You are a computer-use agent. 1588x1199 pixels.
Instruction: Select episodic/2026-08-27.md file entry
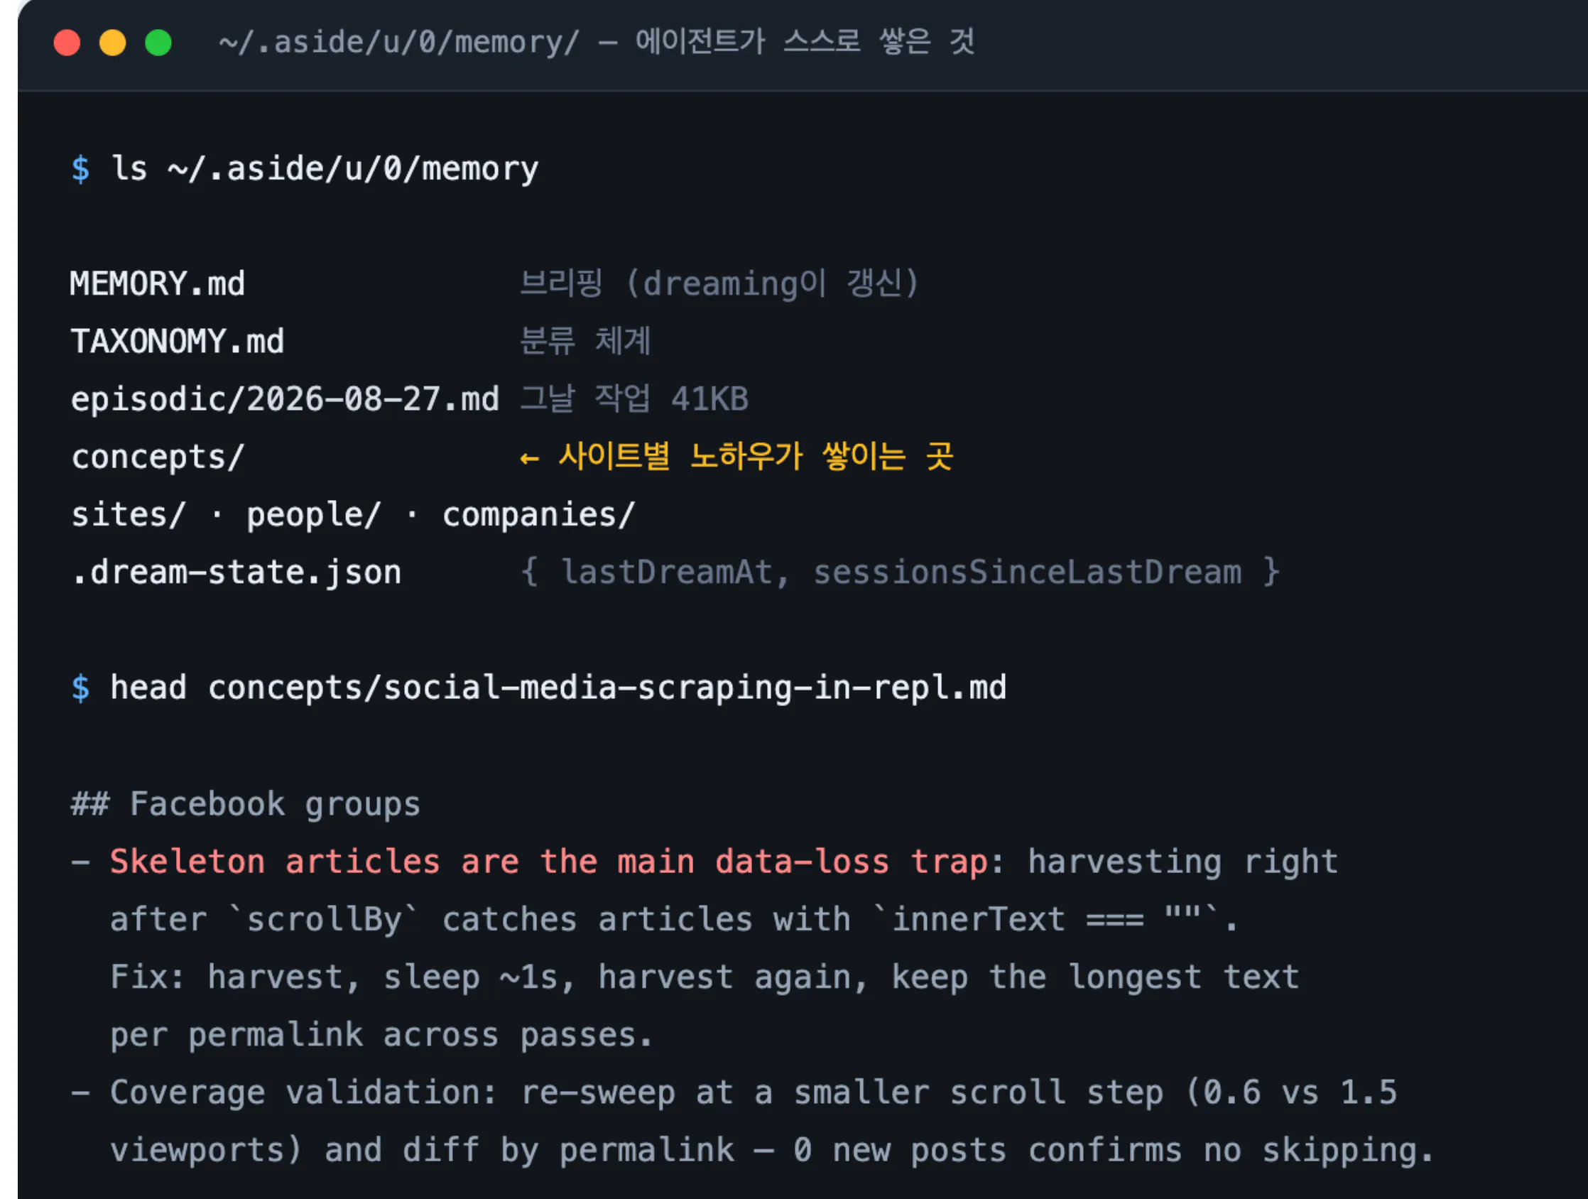(285, 399)
